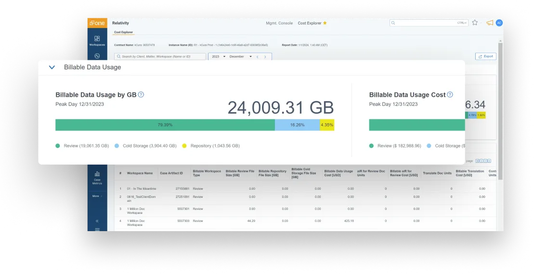Go to next month arrow

tap(265, 57)
